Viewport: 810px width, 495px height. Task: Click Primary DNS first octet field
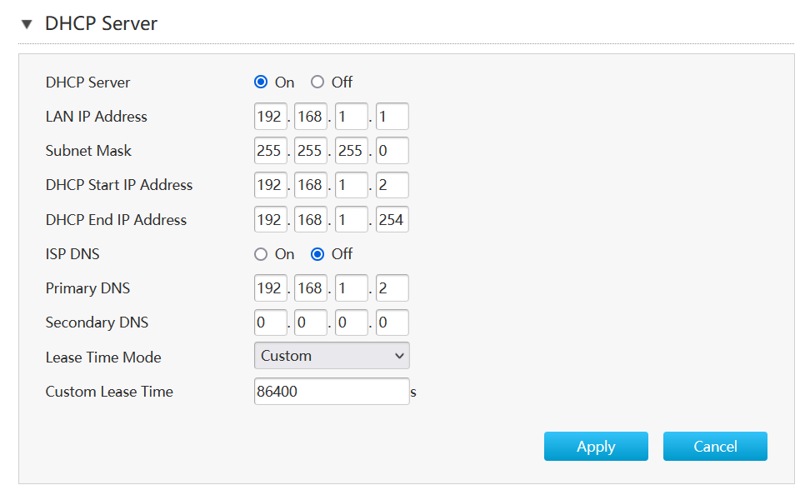coord(270,288)
